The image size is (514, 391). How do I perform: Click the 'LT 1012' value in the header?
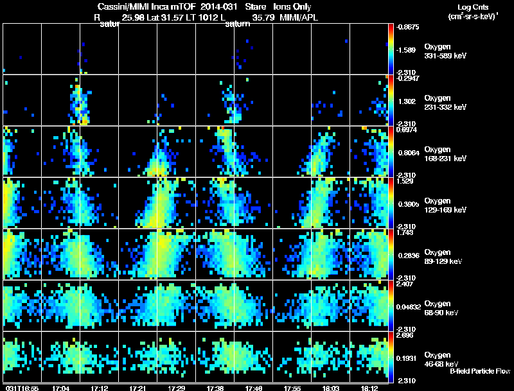point(201,17)
